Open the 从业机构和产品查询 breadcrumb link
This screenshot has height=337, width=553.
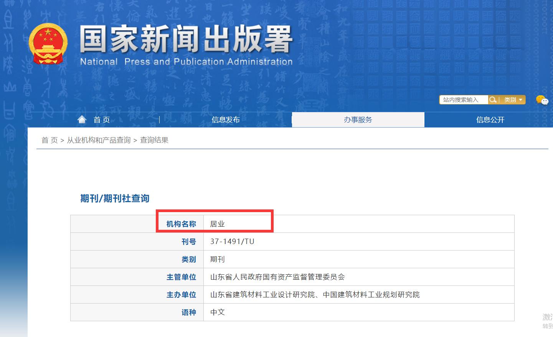tap(98, 140)
